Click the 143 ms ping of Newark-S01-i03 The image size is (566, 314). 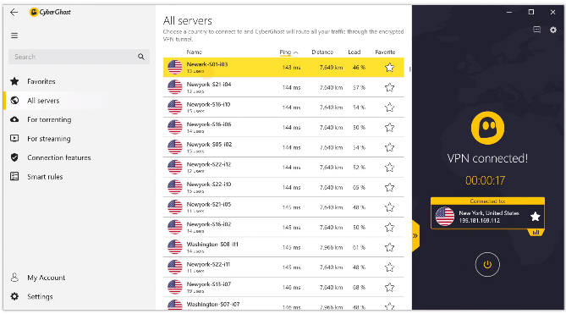click(291, 67)
